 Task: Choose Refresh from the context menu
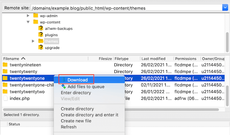tap(69, 127)
